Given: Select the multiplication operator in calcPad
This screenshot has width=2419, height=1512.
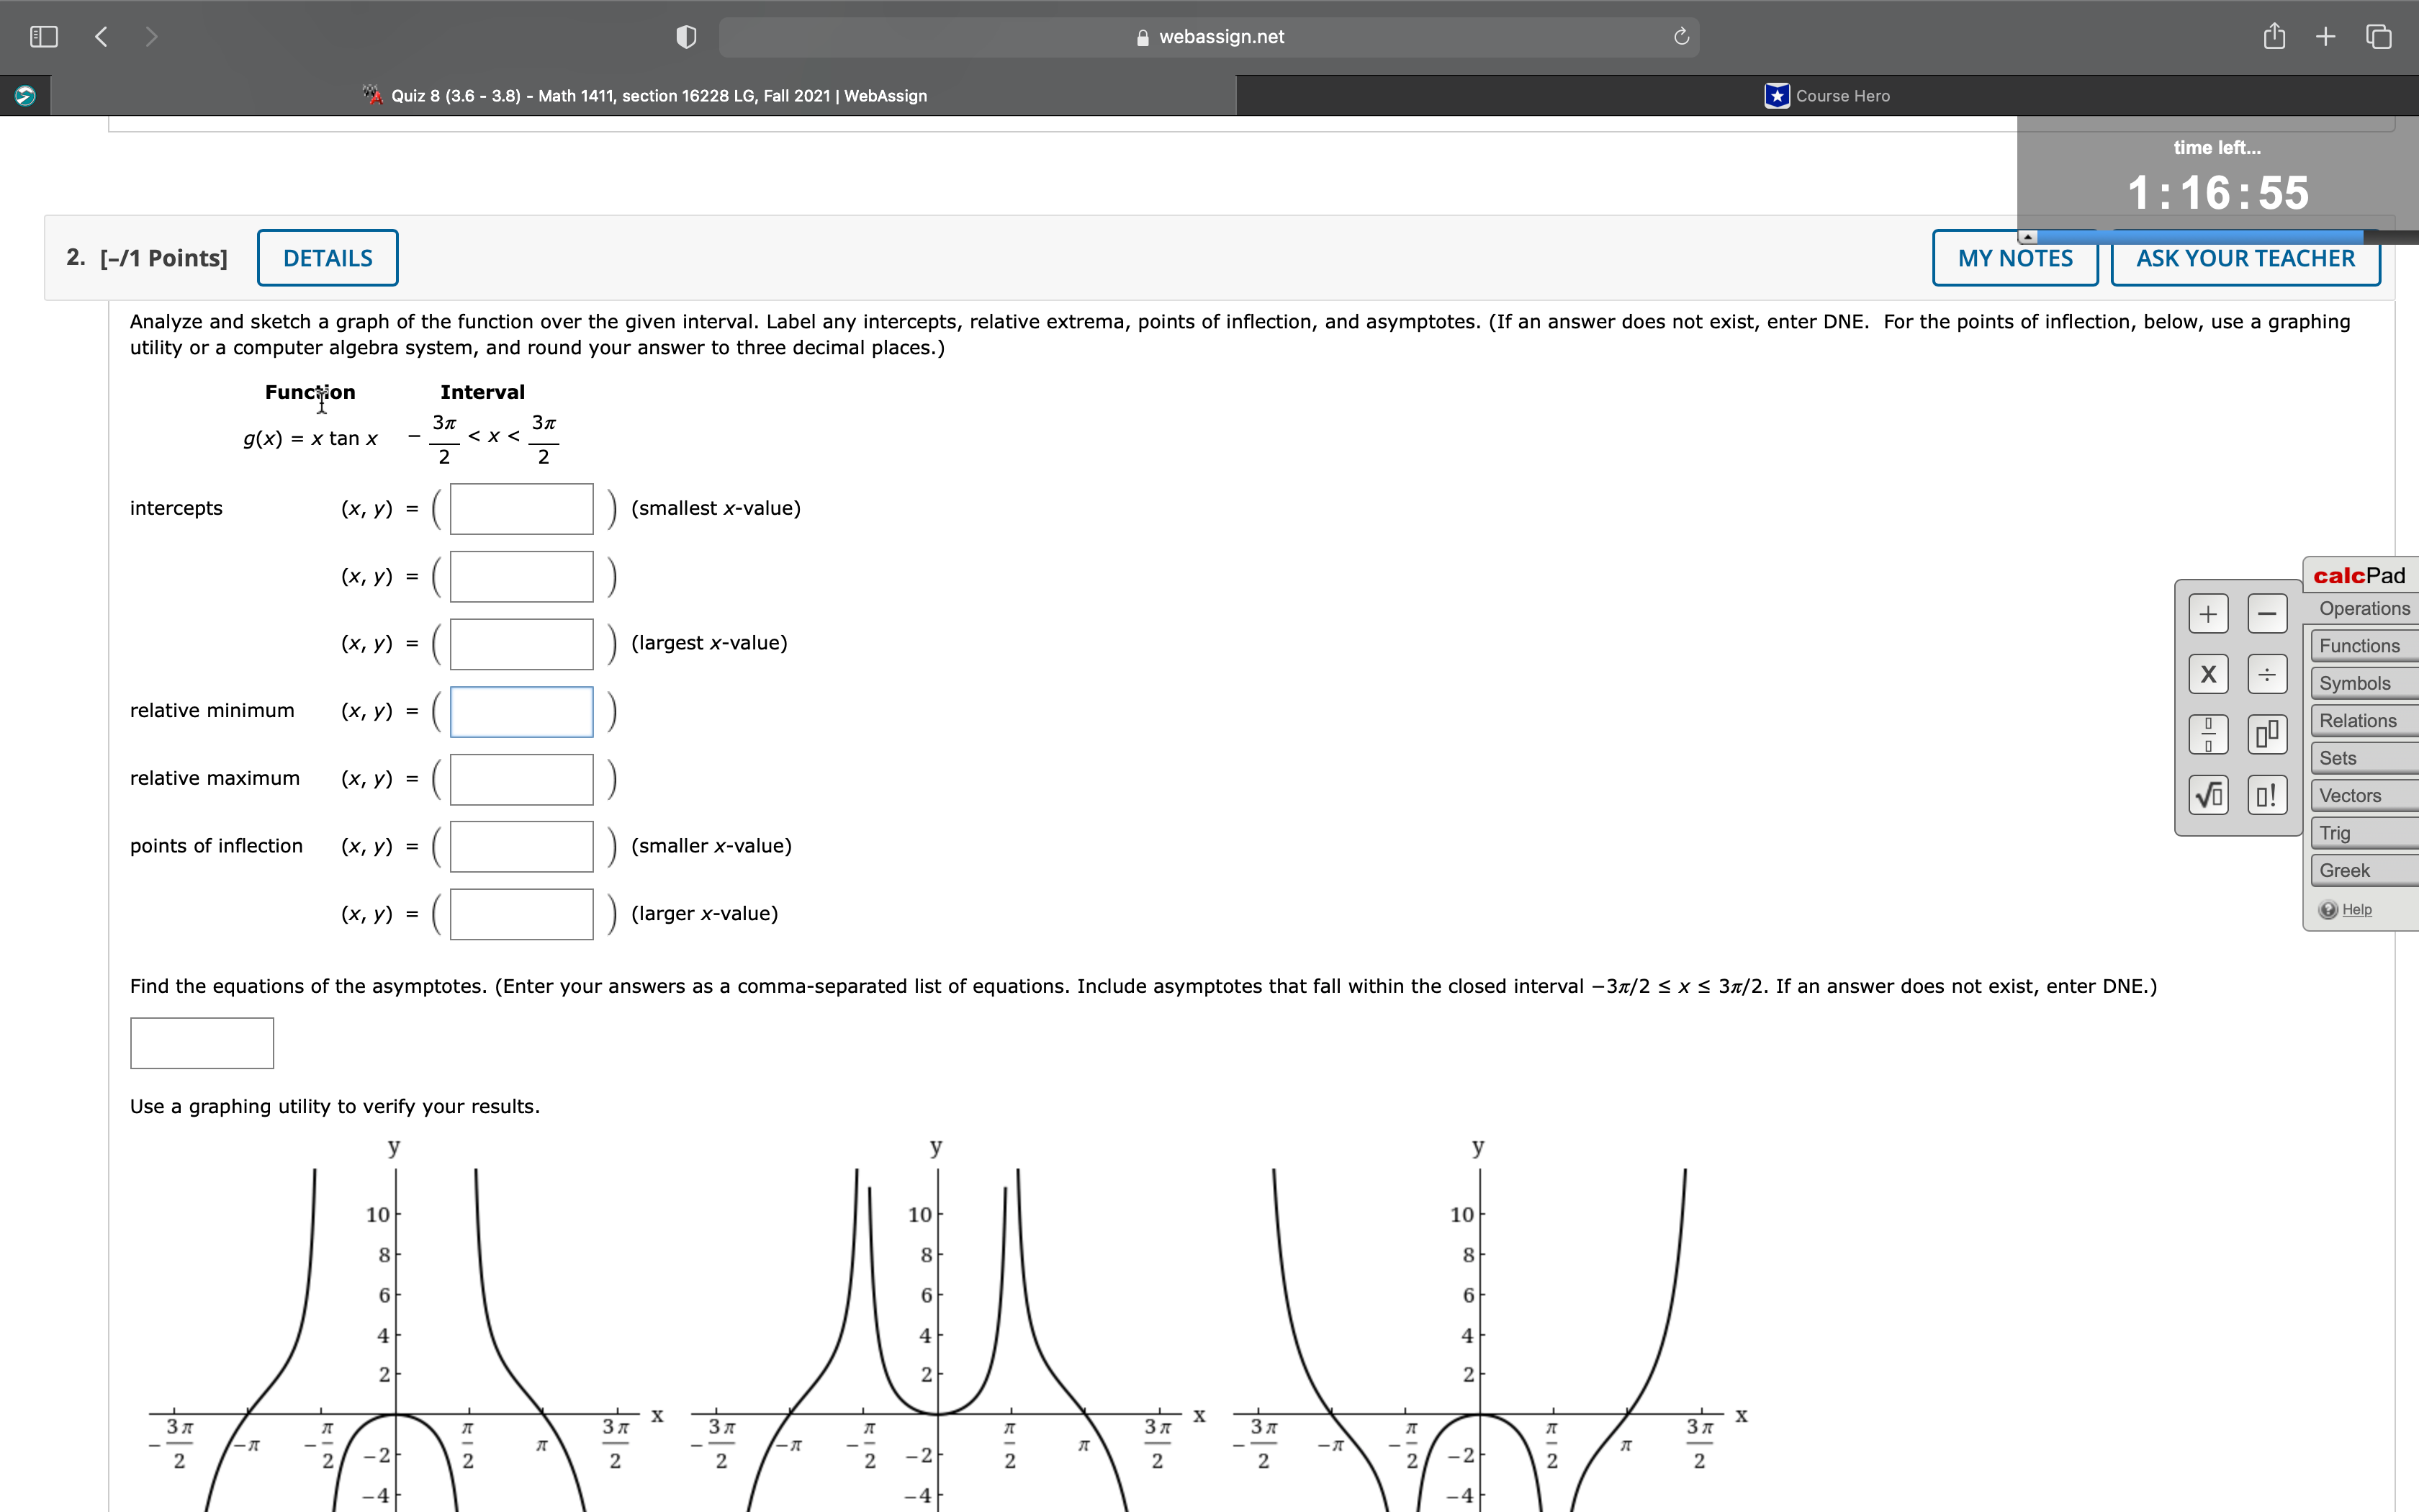Looking at the screenshot, I should pos(2209,674).
